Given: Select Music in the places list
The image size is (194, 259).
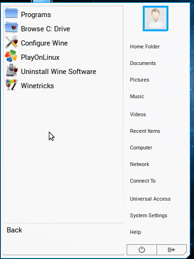Looking at the screenshot, I should pos(137,96).
